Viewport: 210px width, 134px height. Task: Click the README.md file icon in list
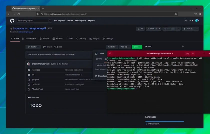click(x=29, y=89)
